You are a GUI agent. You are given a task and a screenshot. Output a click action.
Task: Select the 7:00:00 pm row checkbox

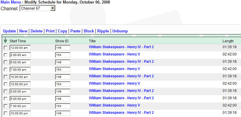[6, 106]
